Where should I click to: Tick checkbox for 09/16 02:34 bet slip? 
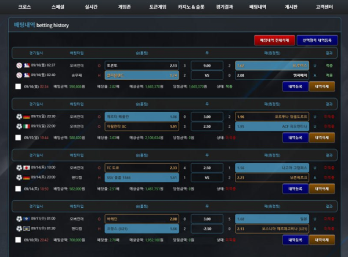[x=18, y=86]
